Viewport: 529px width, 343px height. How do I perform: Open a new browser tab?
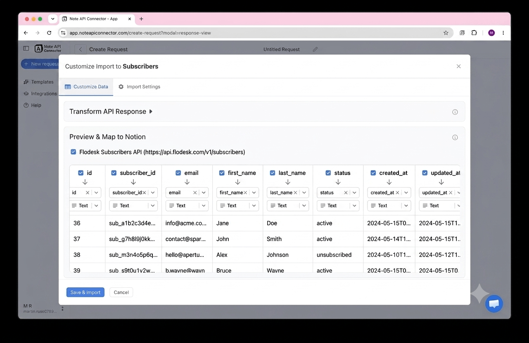[141, 19]
